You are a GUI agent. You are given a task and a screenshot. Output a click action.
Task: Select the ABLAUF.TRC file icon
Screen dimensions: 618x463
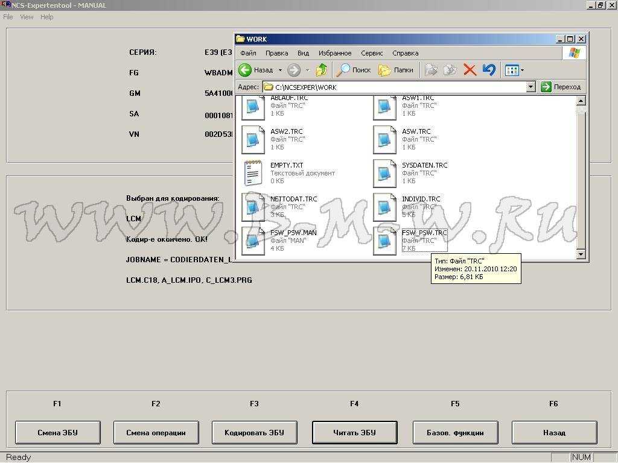click(x=253, y=107)
